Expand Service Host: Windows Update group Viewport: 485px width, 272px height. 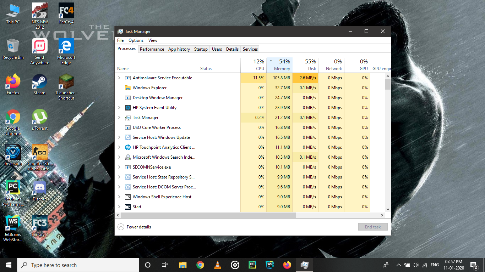[119, 137]
